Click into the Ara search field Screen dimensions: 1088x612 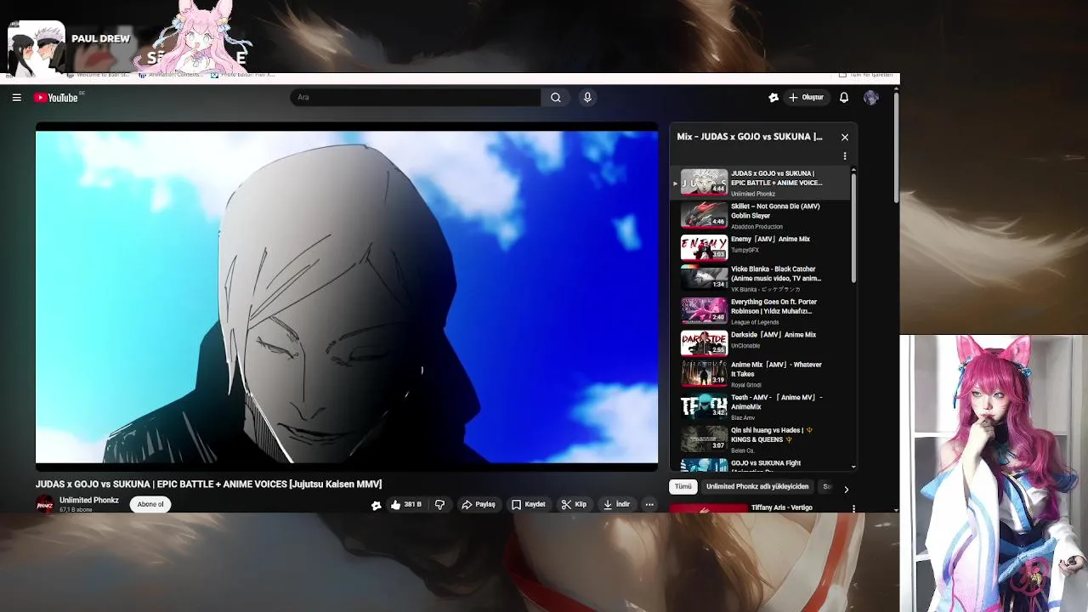416,98
